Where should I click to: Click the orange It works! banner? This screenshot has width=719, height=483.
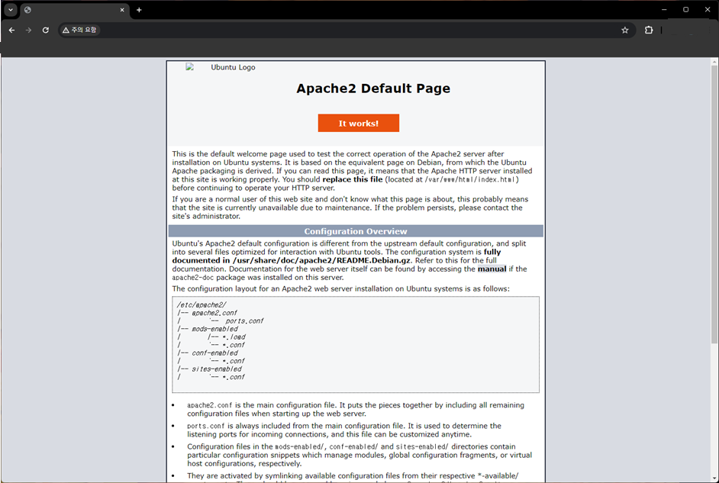359,123
